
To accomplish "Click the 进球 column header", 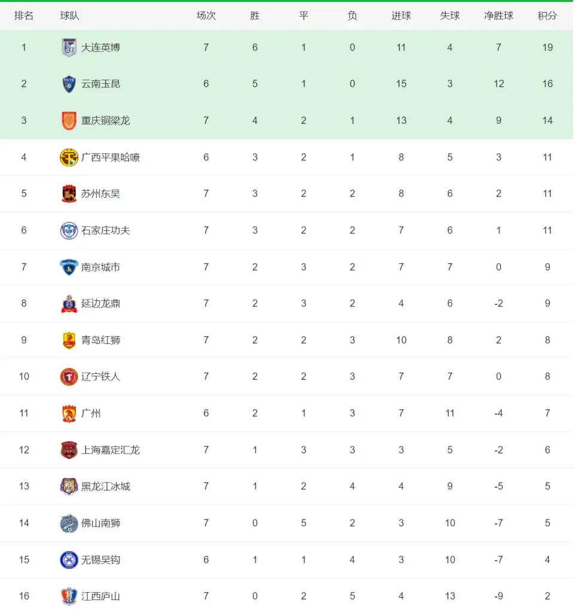I will 401,16.
